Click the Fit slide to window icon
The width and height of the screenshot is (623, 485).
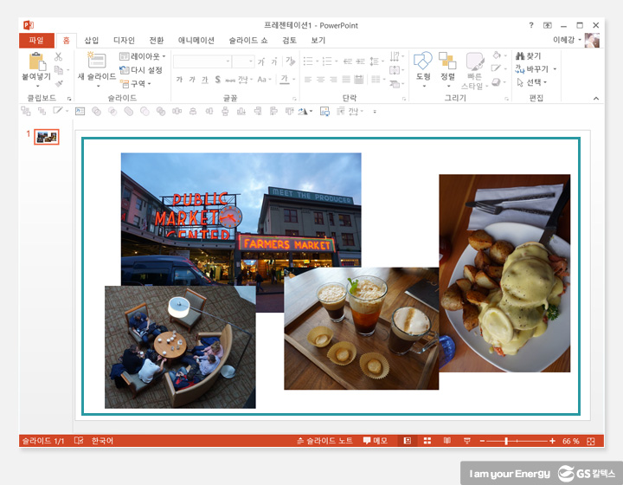click(591, 441)
